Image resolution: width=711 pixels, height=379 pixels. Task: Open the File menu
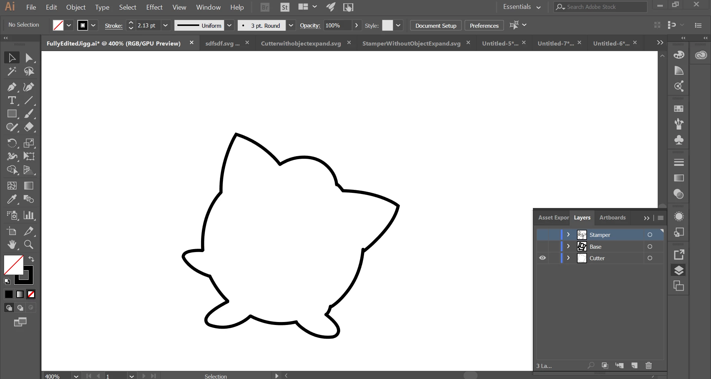click(31, 7)
